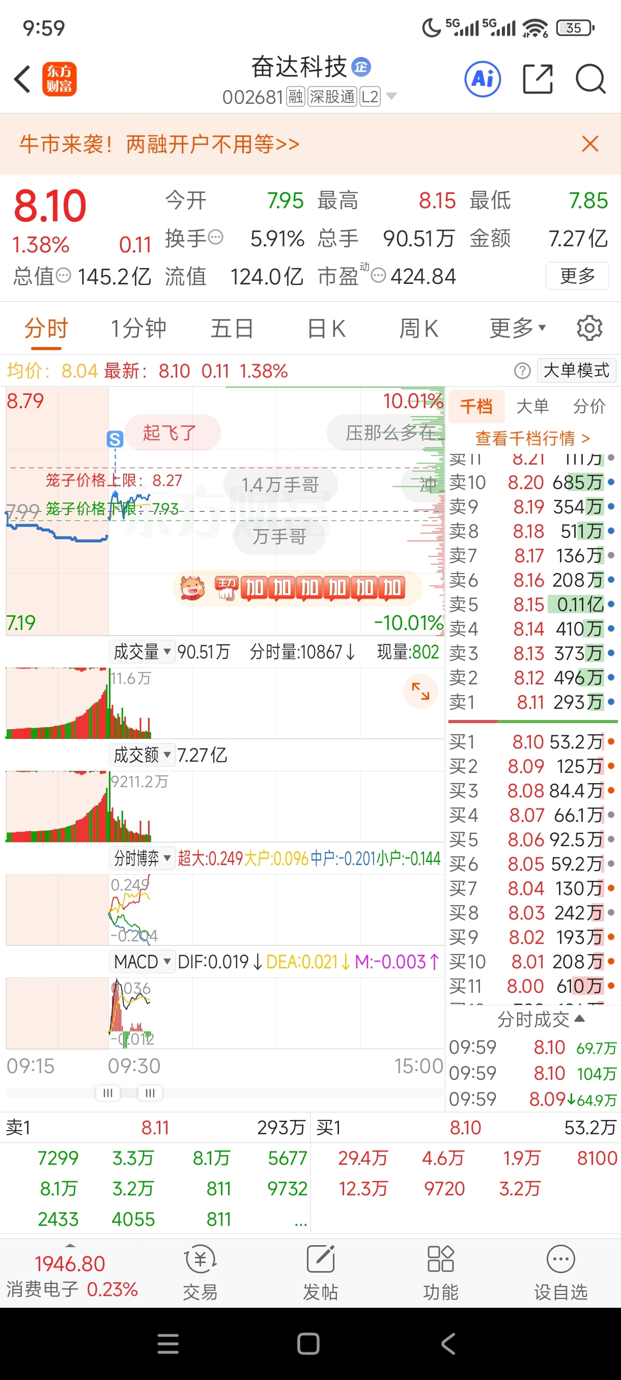Image resolution: width=621 pixels, height=1380 pixels.
Task: Expand the 更多 chart period dropdown
Action: 517,328
